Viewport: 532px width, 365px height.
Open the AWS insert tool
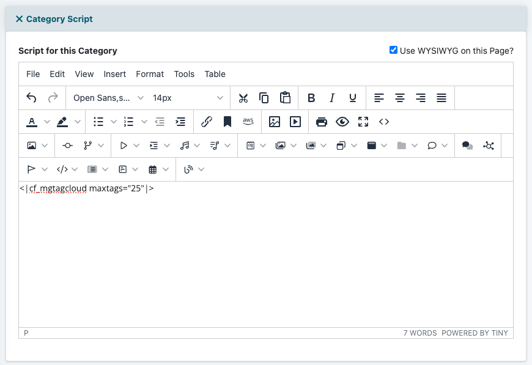tap(248, 122)
